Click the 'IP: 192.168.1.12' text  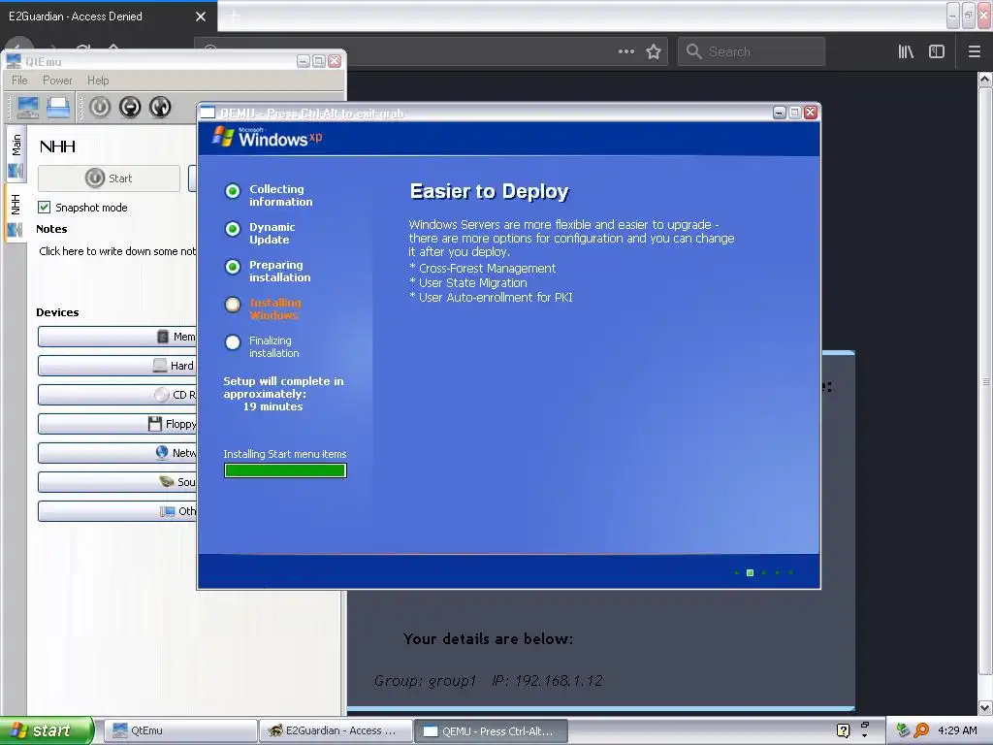point(548,681)
